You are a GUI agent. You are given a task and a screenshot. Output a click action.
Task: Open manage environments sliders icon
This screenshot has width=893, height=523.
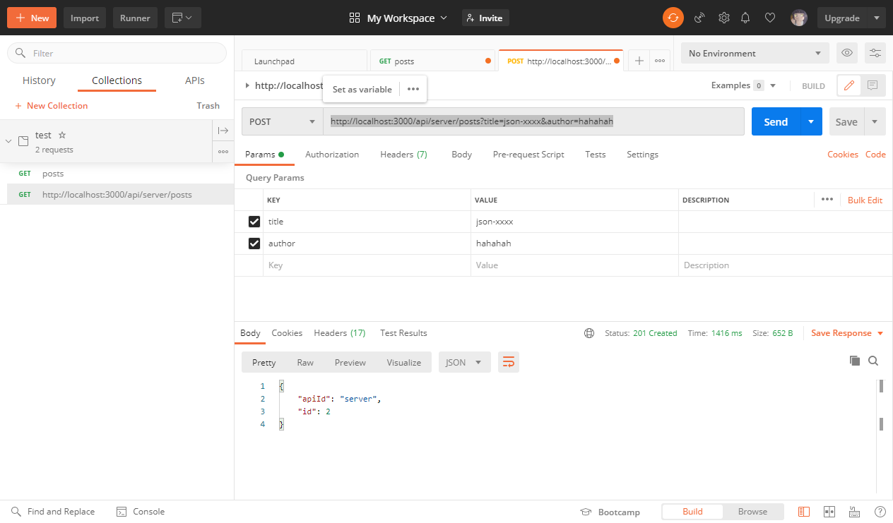(875, 53)
